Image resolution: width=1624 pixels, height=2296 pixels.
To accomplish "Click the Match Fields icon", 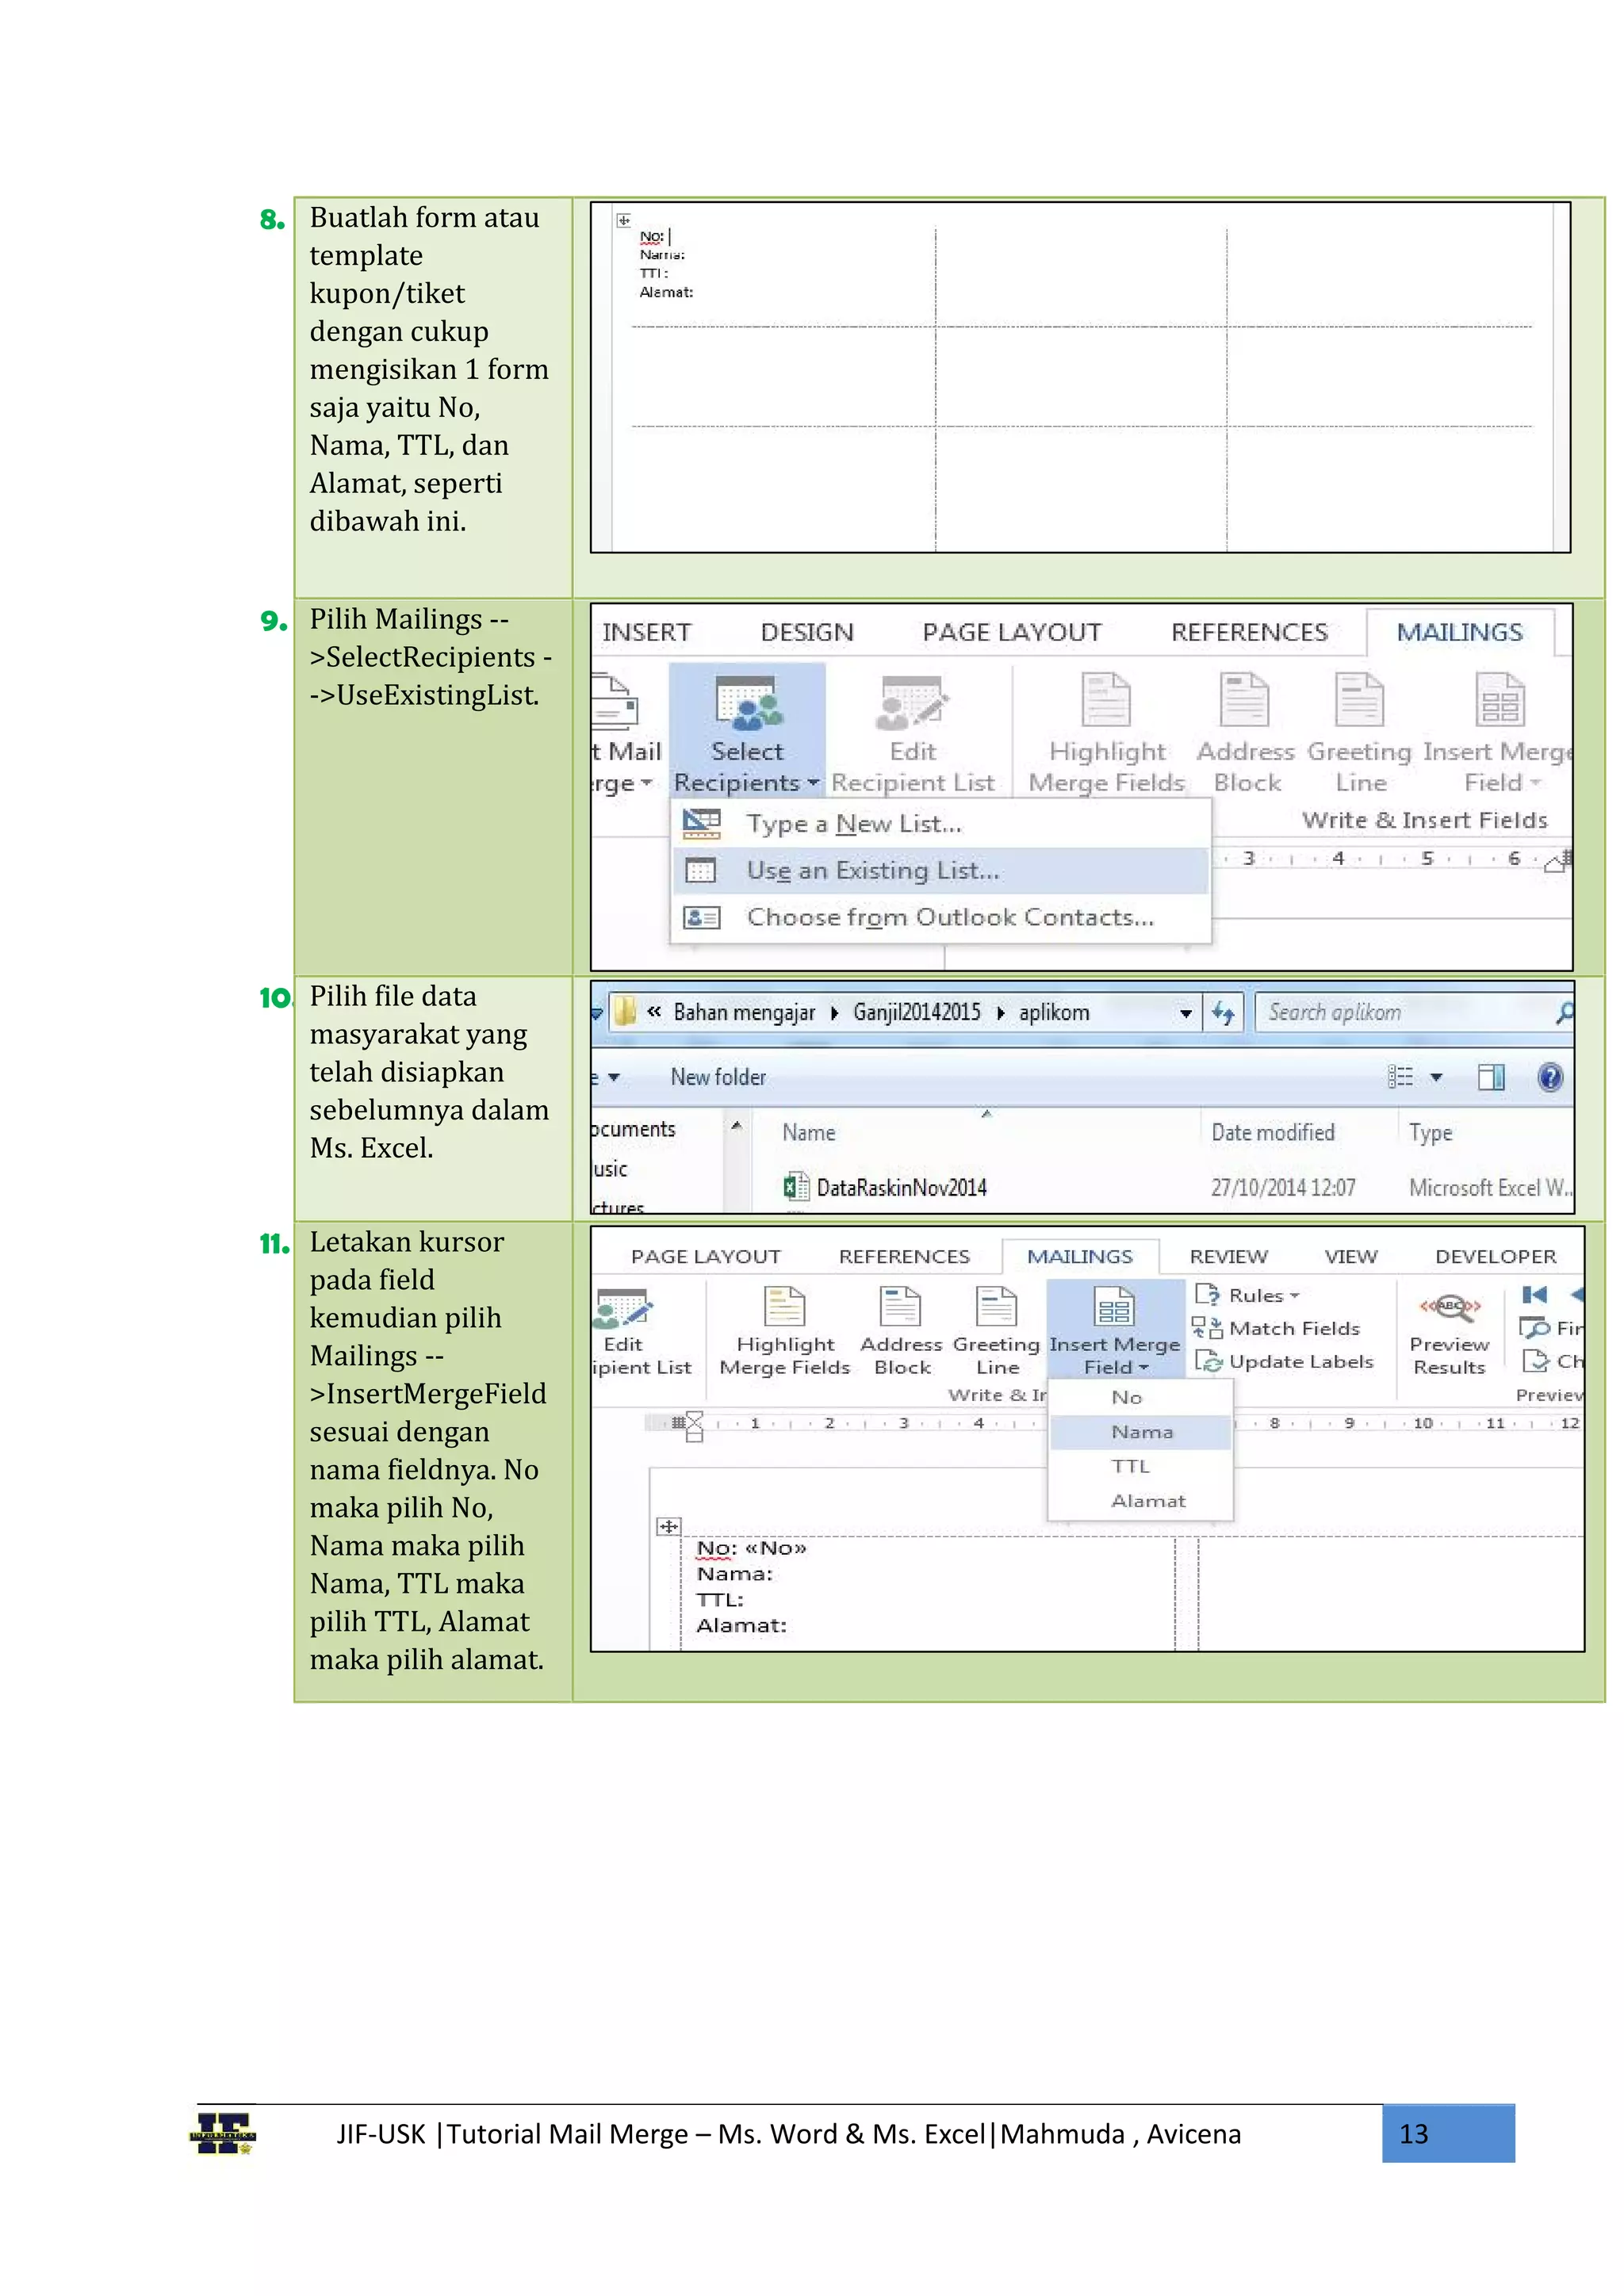I will point(1208,1328).
